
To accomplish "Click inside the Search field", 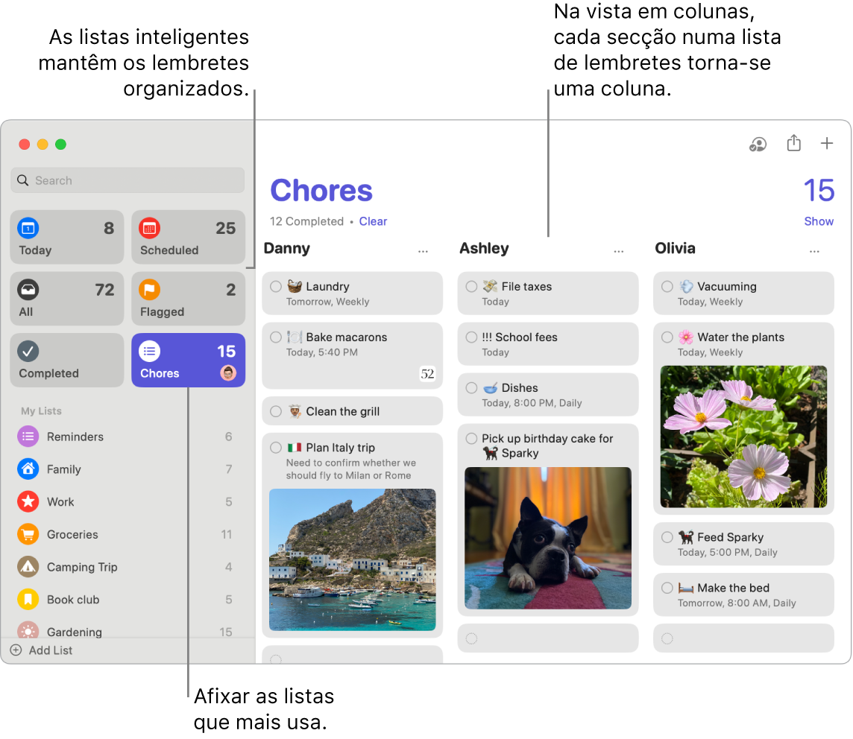I will (127, 180).
